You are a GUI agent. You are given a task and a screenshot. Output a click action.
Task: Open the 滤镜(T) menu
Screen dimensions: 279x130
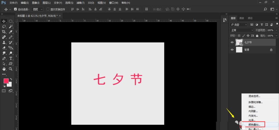(x=80, y=3)
